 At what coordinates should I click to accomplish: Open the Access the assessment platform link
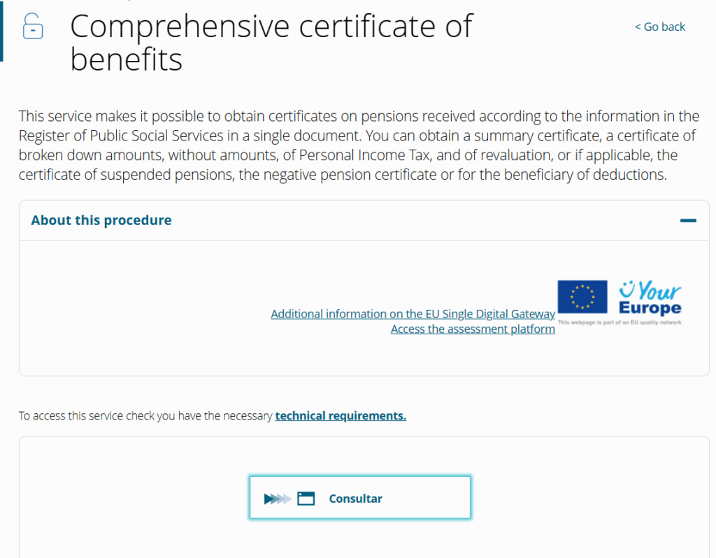473,329
